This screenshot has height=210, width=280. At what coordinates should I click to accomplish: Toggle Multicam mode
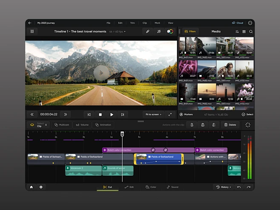point(61,125)
